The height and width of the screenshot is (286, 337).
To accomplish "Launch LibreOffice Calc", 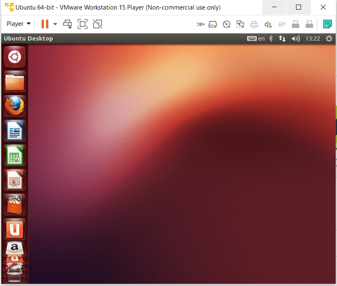I will [x=15, y=155].
